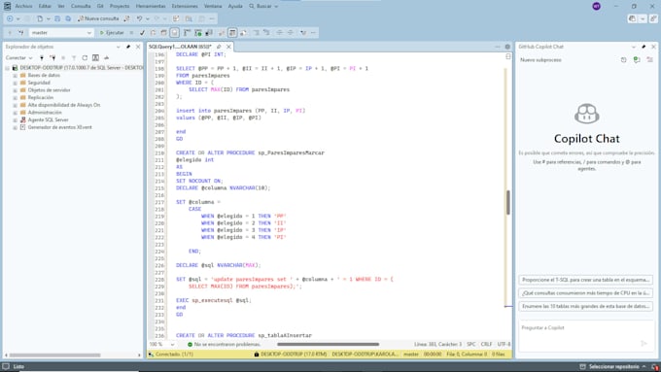Viewport: 661px width, 372px height.
Task: Open the Consulta menu
Action: tap(81, 6)
